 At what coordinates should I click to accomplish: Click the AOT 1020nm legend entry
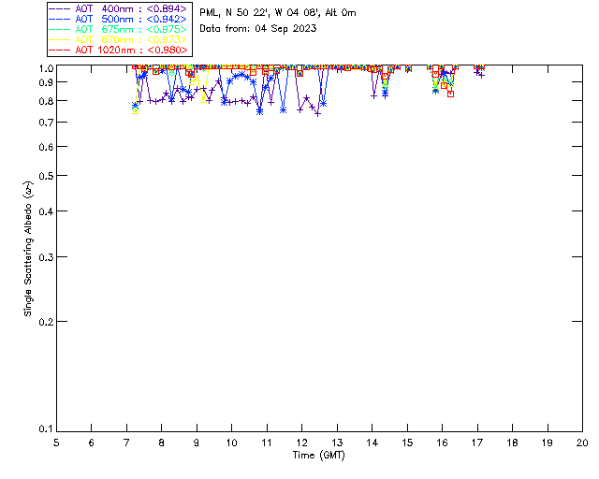pos(119,50)
